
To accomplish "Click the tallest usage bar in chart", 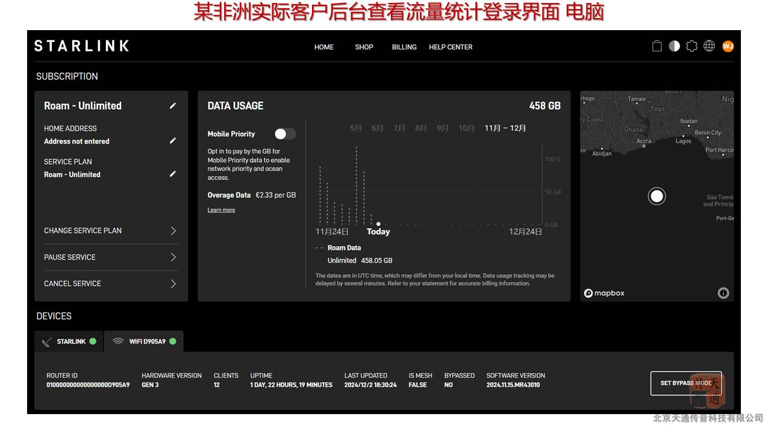I will coord(357,185).
